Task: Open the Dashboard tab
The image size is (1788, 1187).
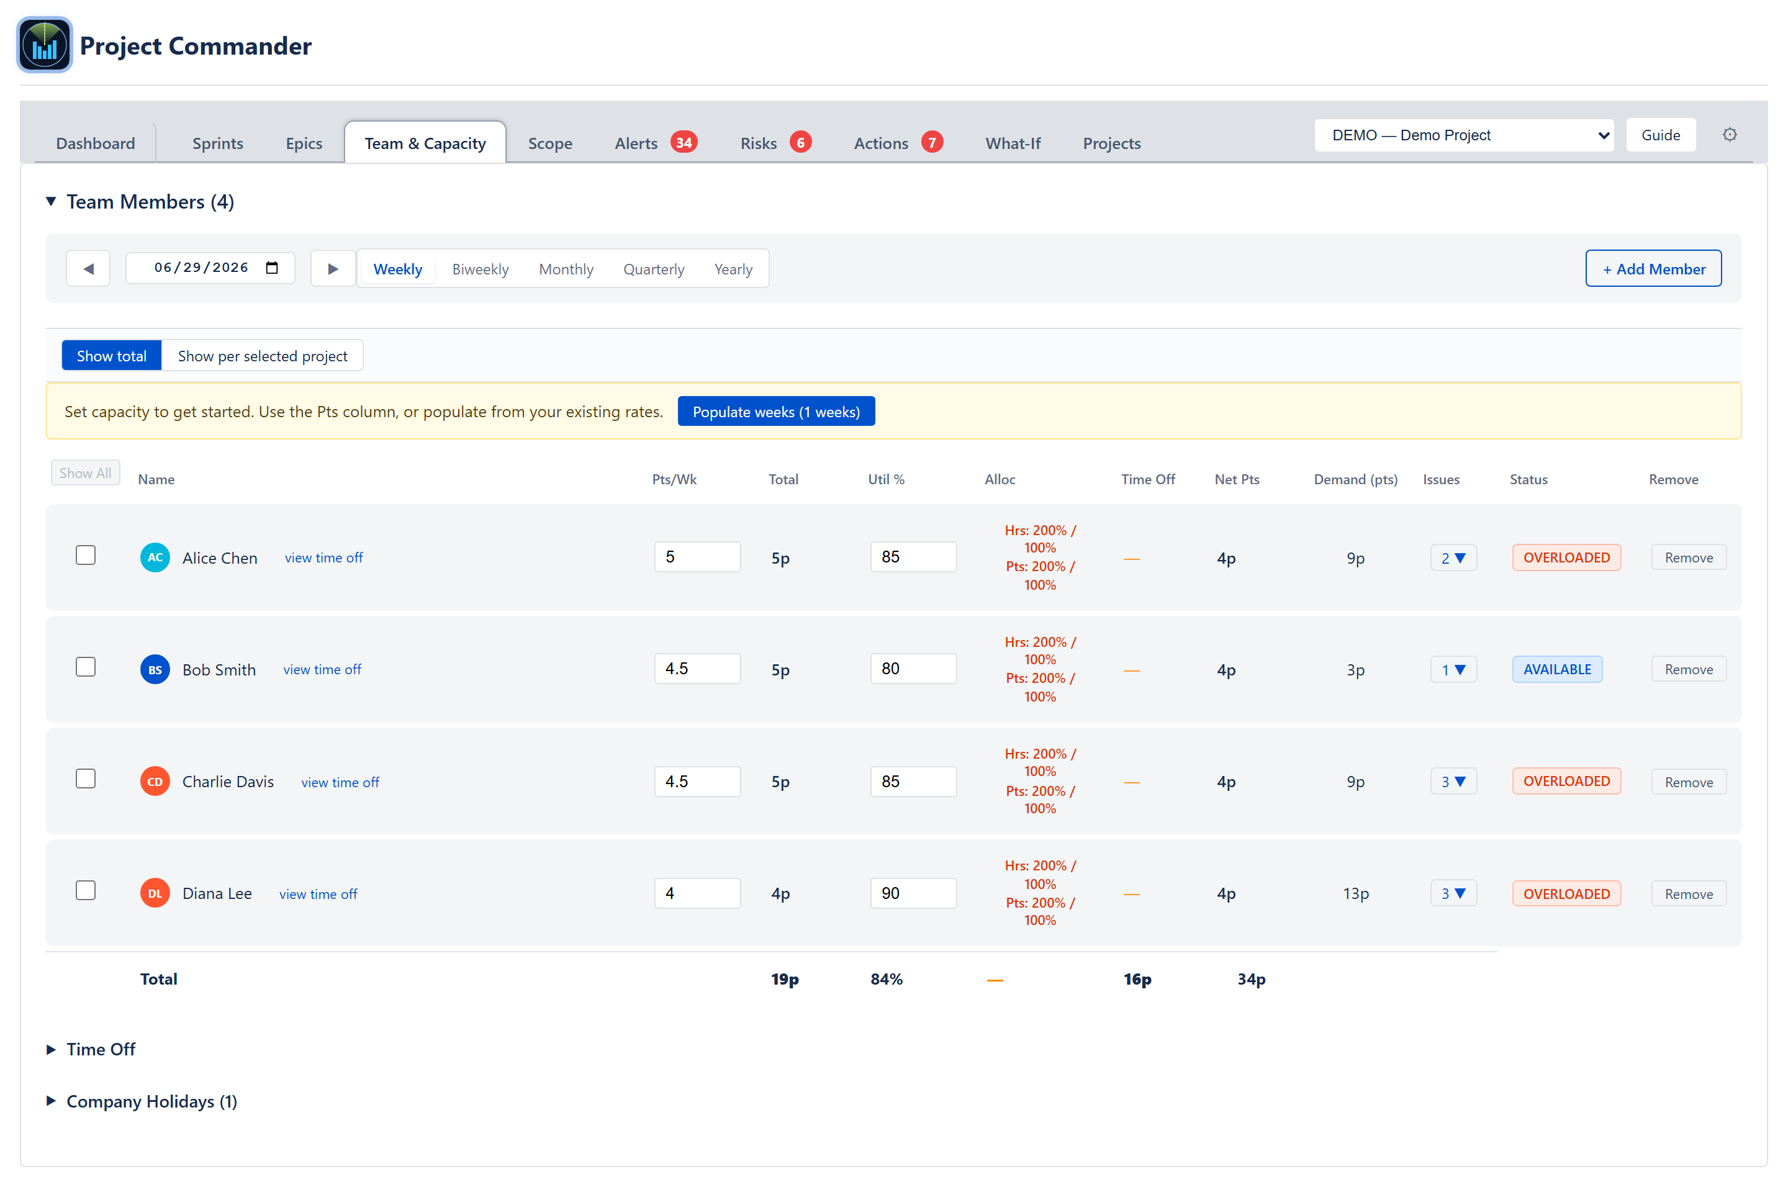Action: [96, 143]
